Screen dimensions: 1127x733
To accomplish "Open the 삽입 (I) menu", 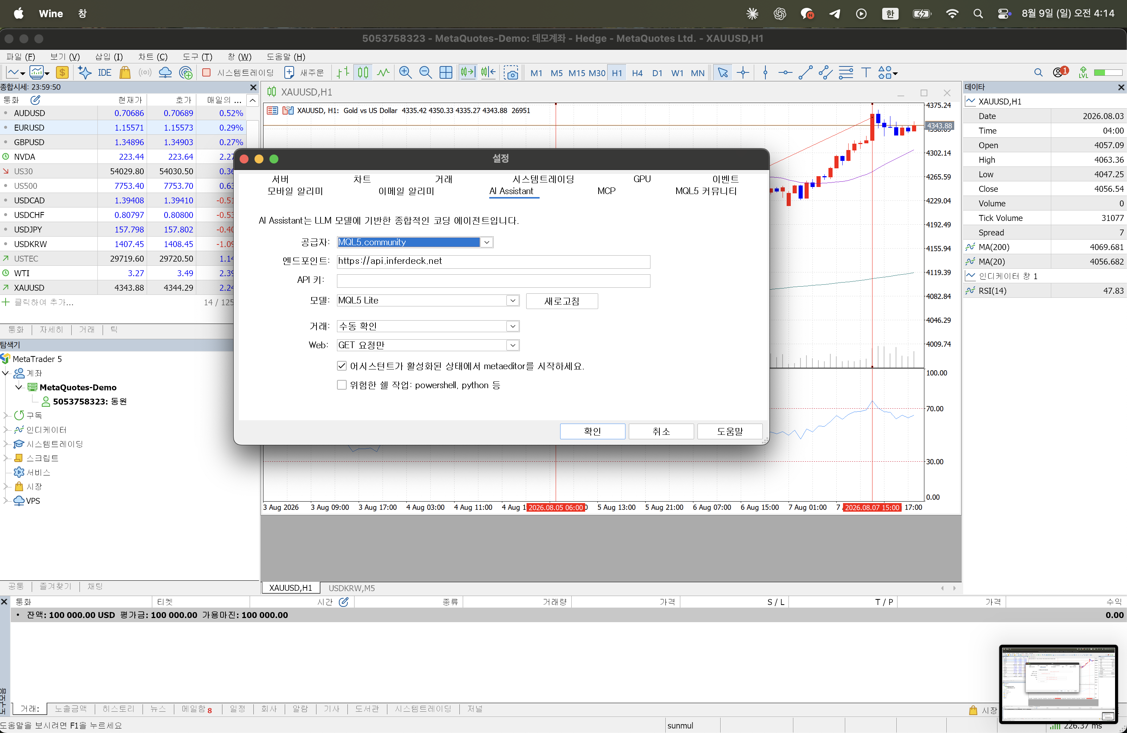I will [x=109, y=57].
